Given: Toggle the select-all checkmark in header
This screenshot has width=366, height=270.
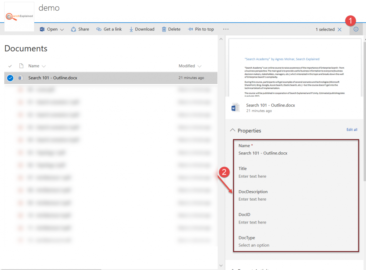Looking at the screenshot, I should click(10, 66).
